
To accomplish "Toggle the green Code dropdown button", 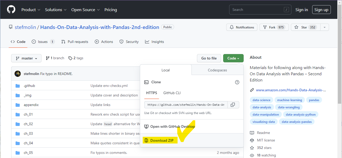I will tap(233, 58).
